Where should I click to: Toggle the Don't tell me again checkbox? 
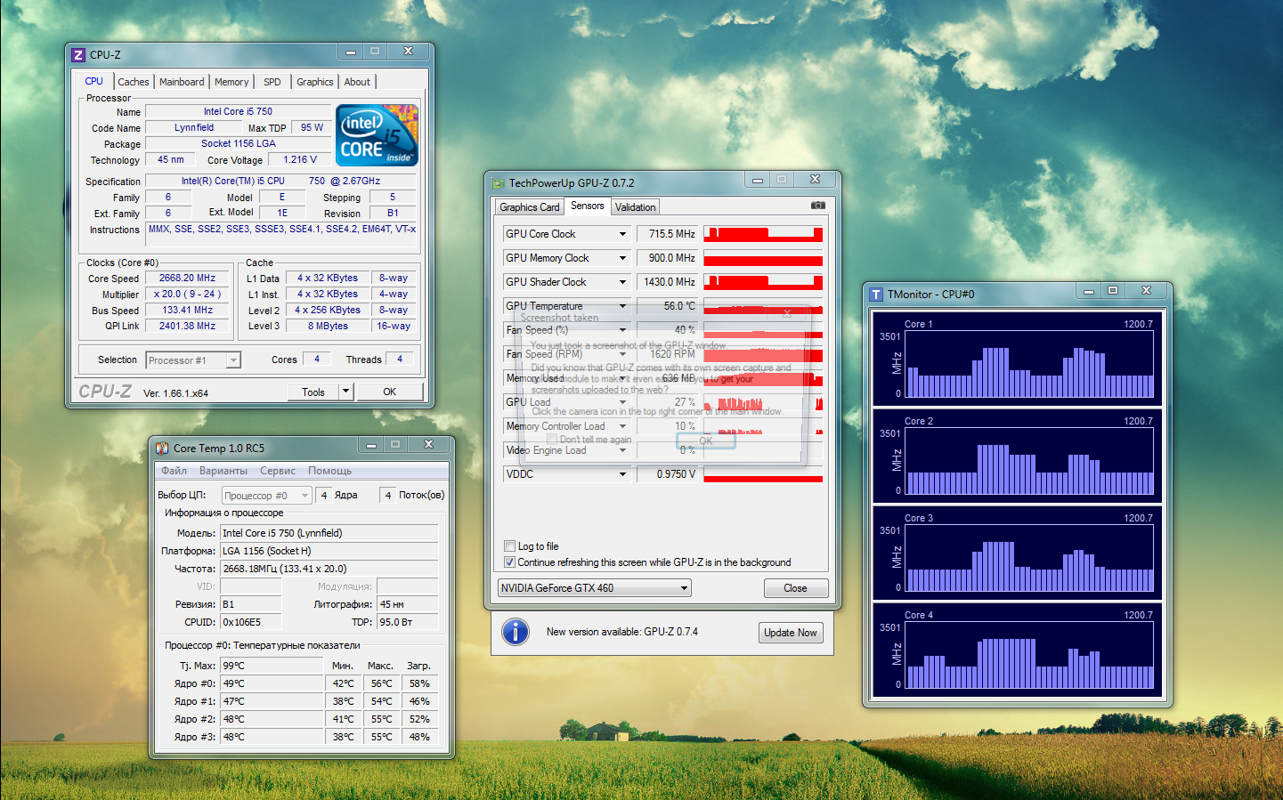(x=552, y=440)
